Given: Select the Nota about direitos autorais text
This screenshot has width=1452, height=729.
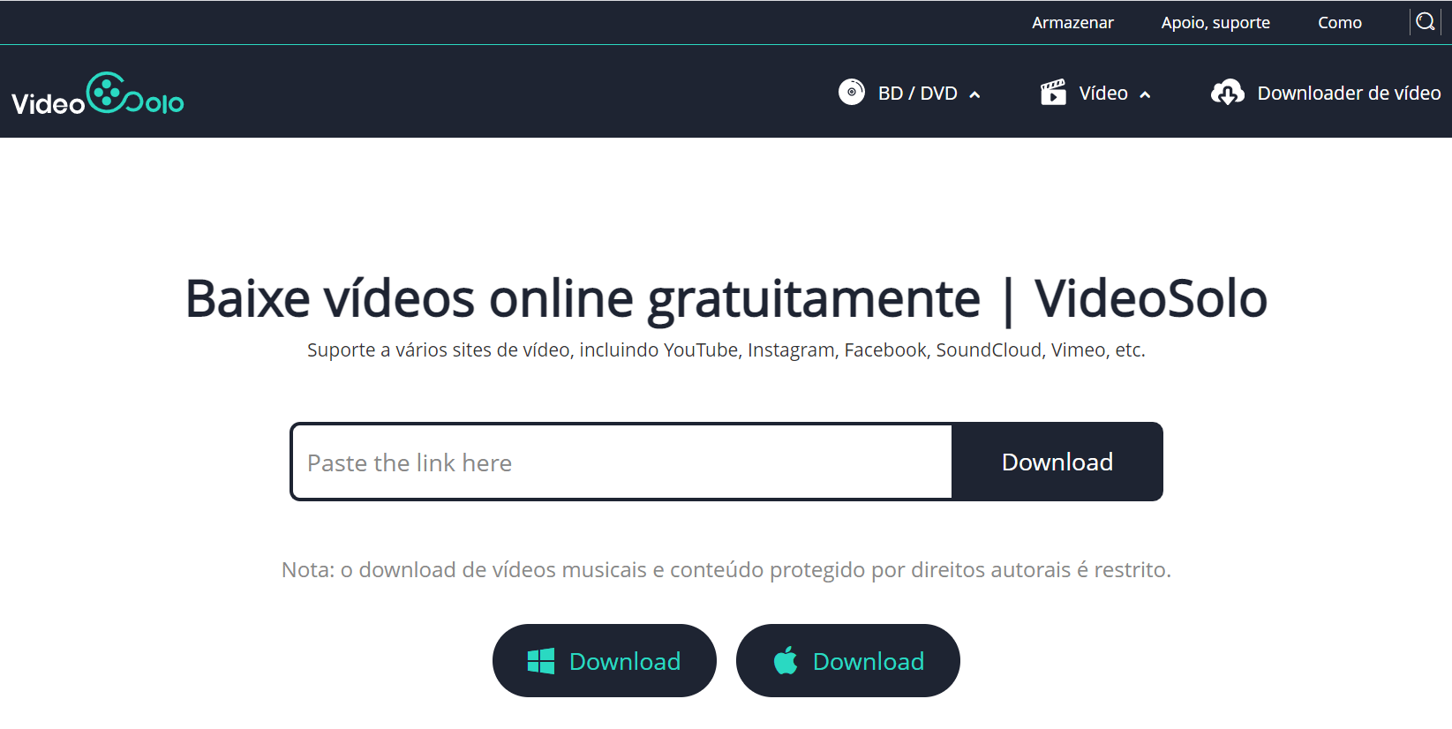Looking at the screenshot, I should [x=726, y=570].
